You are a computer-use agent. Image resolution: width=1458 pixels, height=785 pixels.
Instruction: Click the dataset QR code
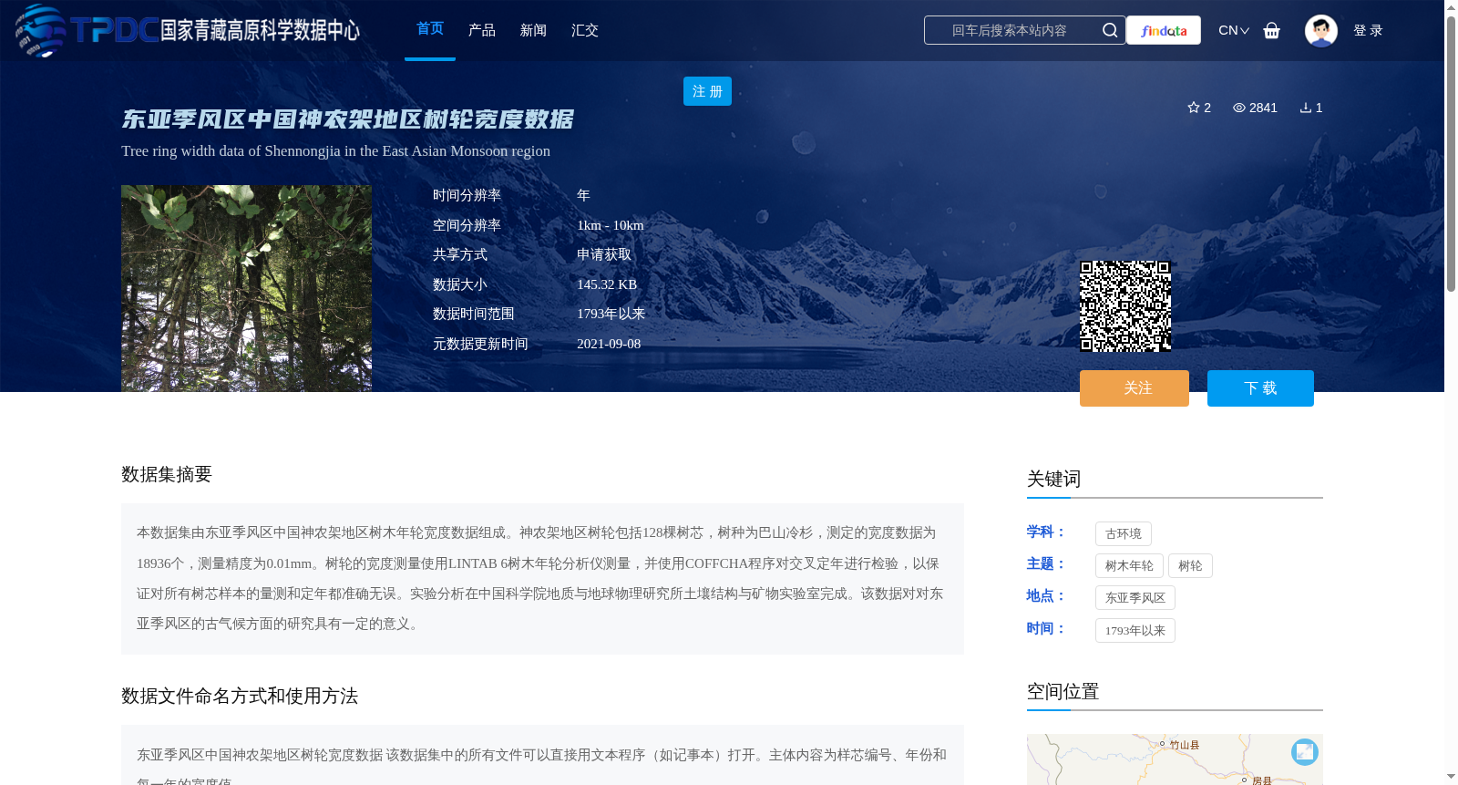point(1125,306)
